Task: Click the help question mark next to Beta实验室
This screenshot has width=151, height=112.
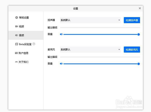Action: click(34, 44)
